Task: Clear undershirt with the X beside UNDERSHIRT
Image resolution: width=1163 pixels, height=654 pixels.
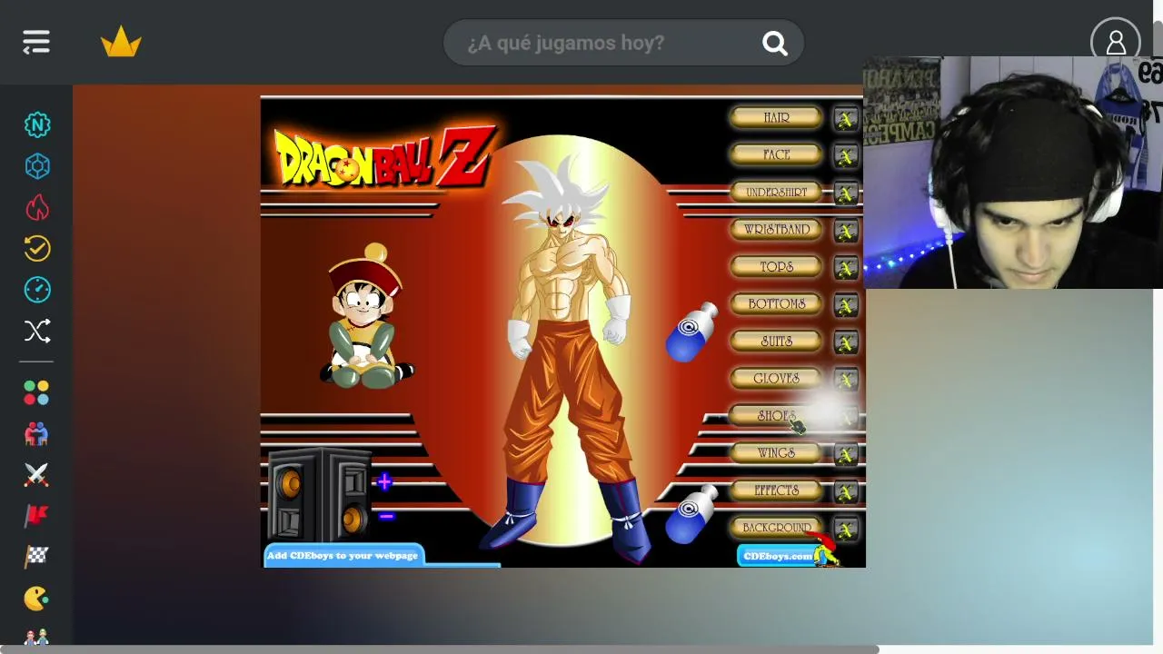Action: (x=846, y=193)
